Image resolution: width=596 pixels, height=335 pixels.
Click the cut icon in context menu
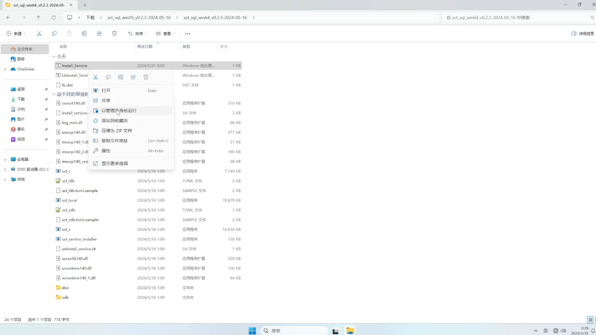click(96, 77)
